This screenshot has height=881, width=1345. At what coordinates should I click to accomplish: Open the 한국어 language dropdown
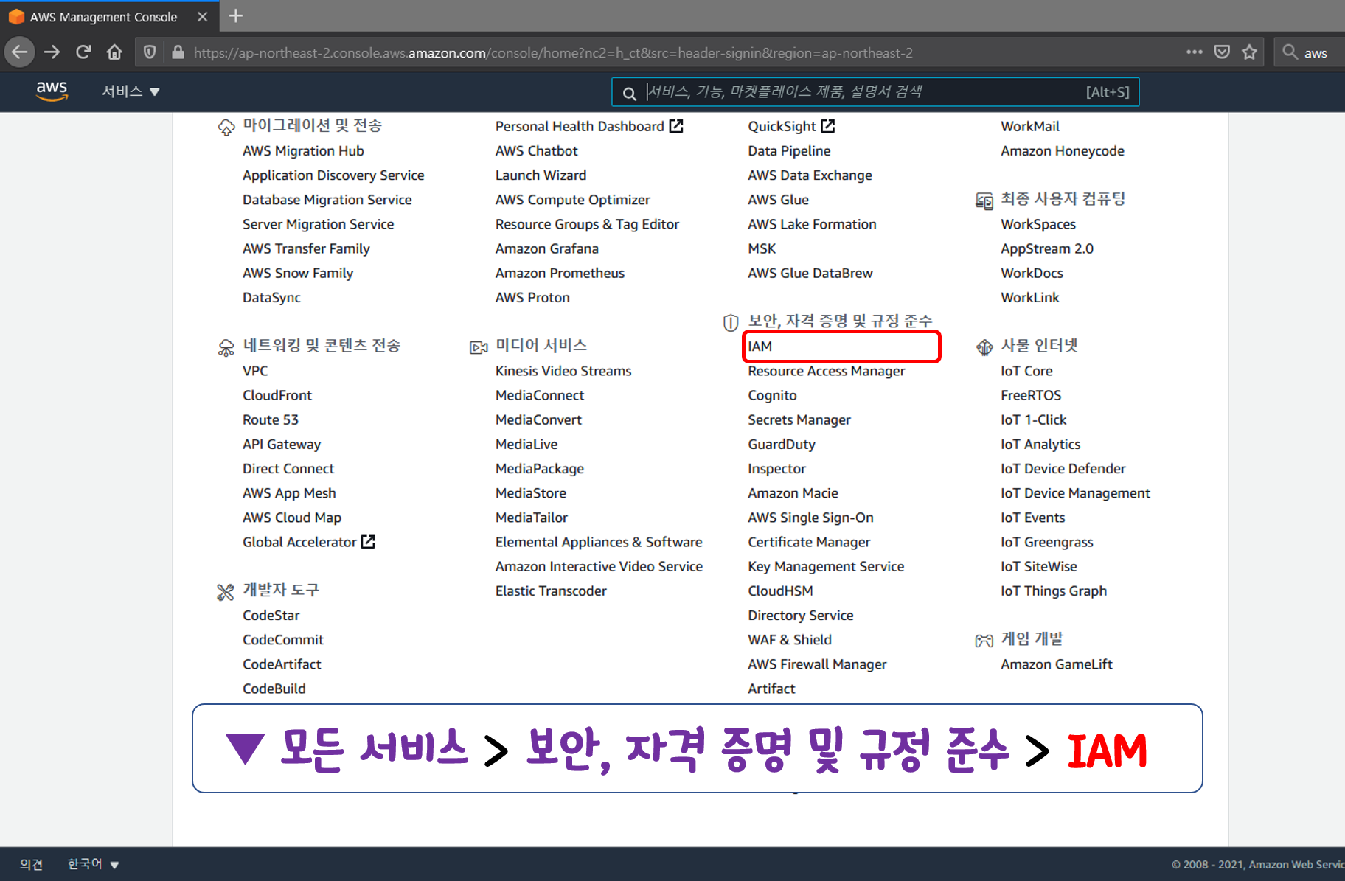tap(93, 864)
